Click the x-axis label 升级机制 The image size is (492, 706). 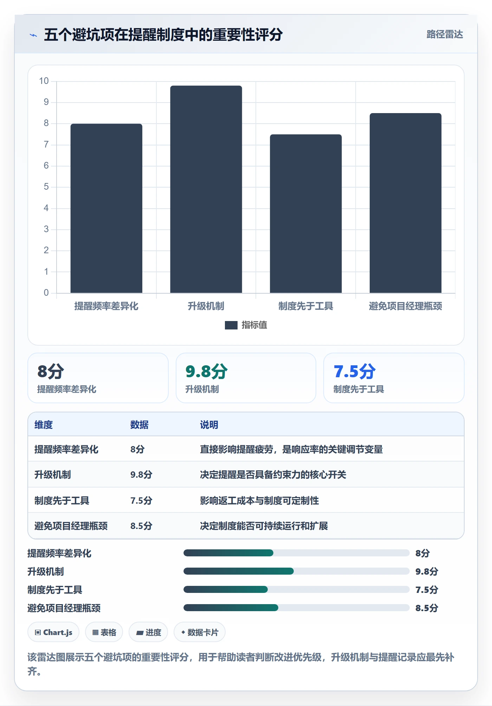pyautogui.click(x=206, y=306)
